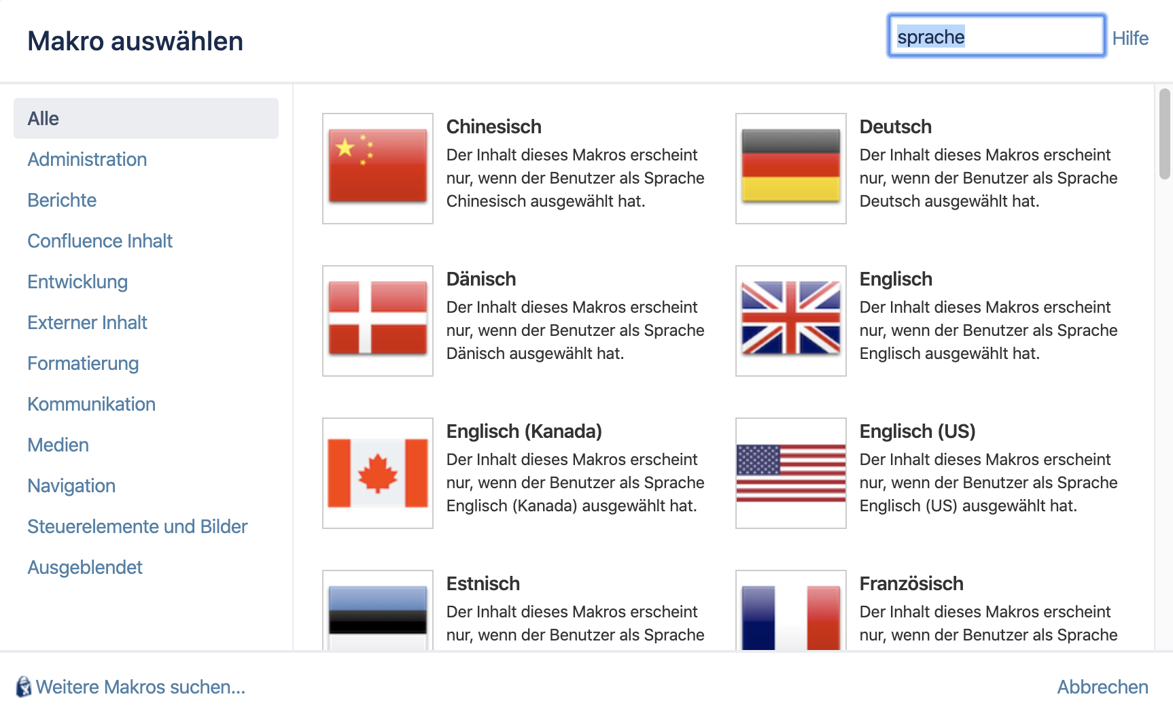Click the macro search field containing sprache
The height and width of the screenshot is (718, 1173).
point(996,36)
